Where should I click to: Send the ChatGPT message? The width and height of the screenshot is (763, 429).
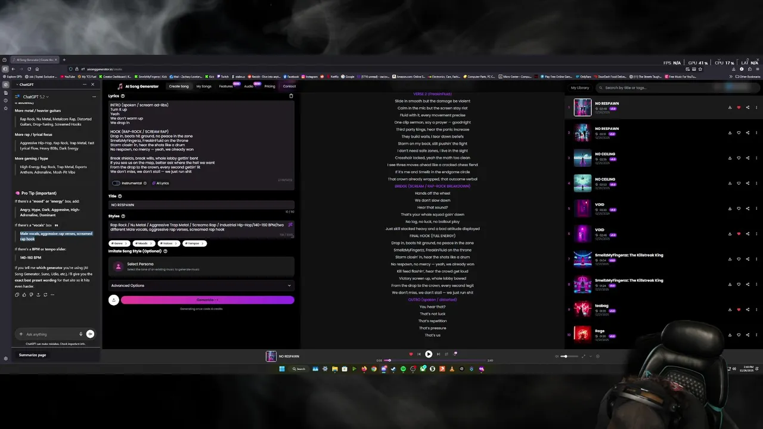(x=90, y=334)
